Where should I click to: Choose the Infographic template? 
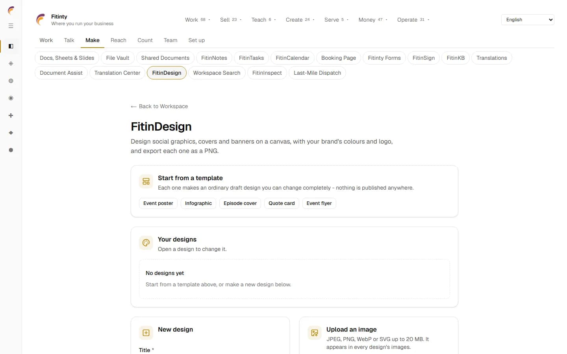[x=198, y=203]
